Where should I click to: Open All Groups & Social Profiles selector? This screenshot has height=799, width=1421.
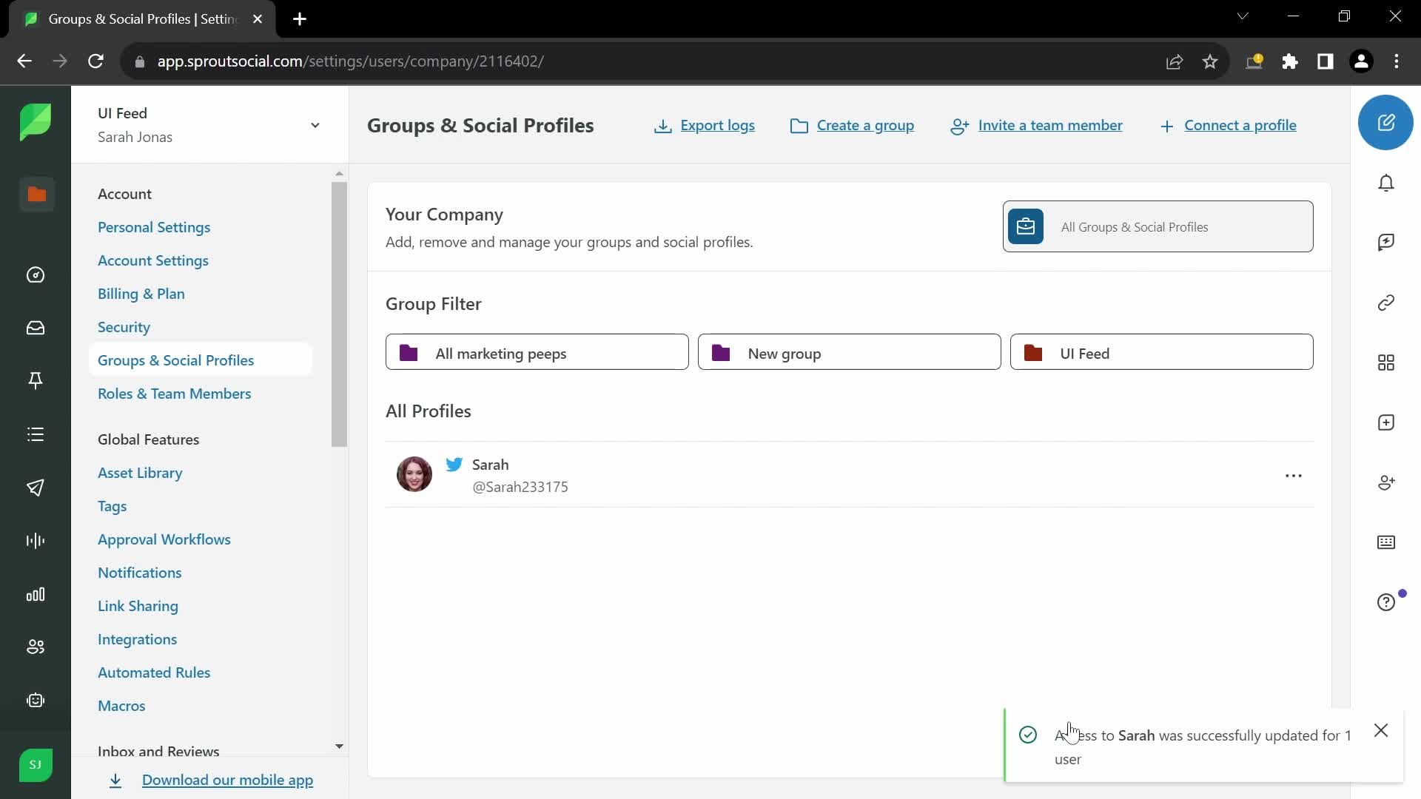[1158, 226]
